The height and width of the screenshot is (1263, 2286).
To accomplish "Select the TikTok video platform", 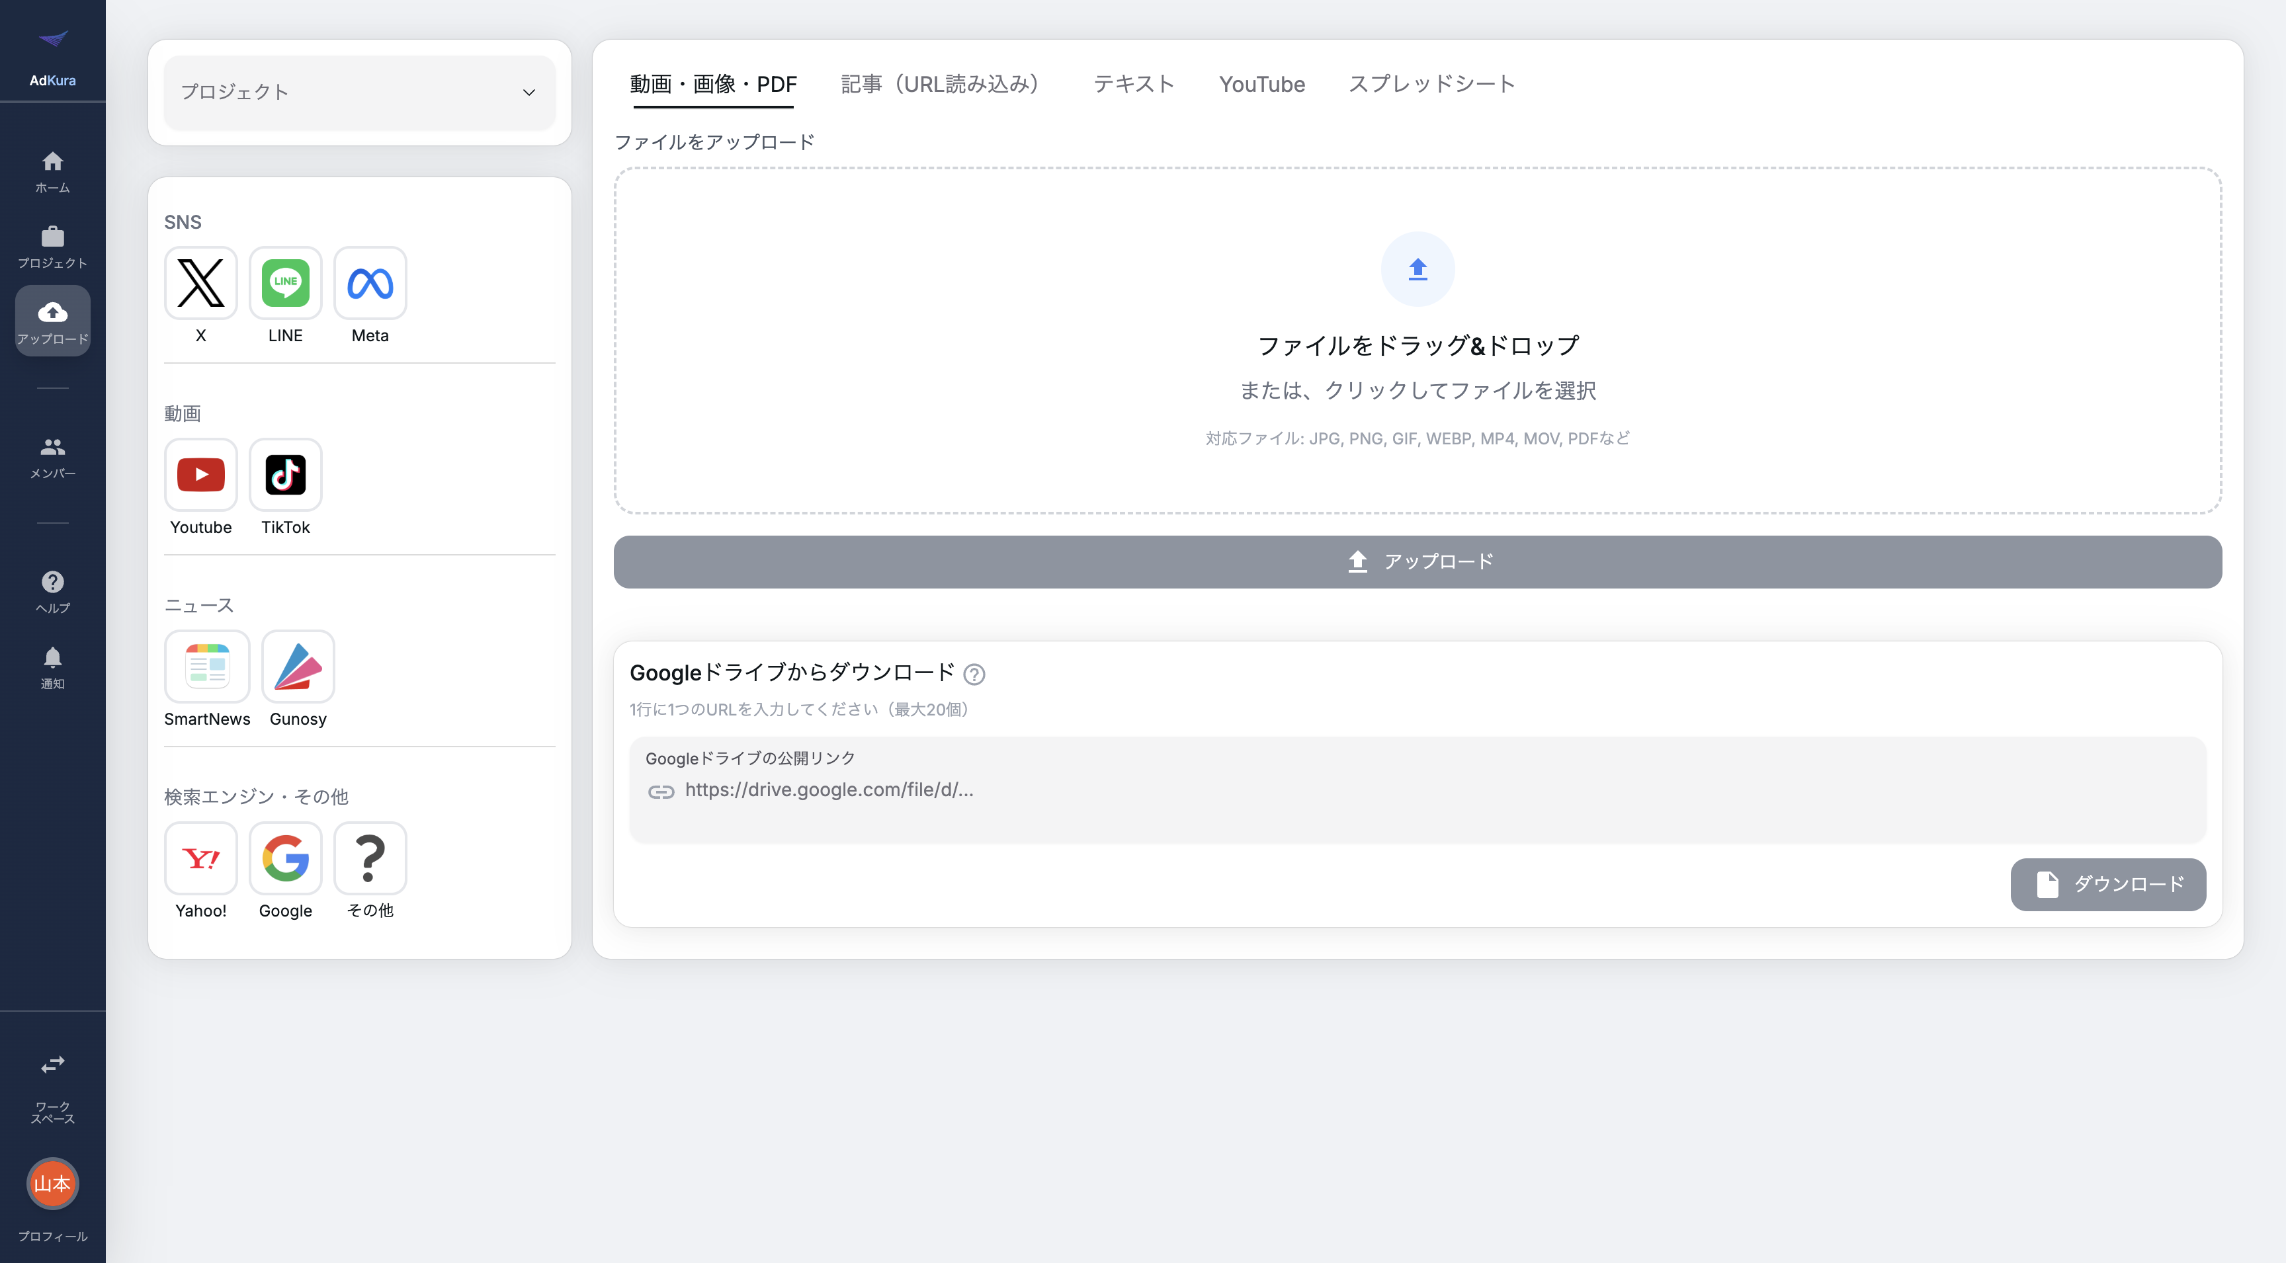I will click(285, 475).
